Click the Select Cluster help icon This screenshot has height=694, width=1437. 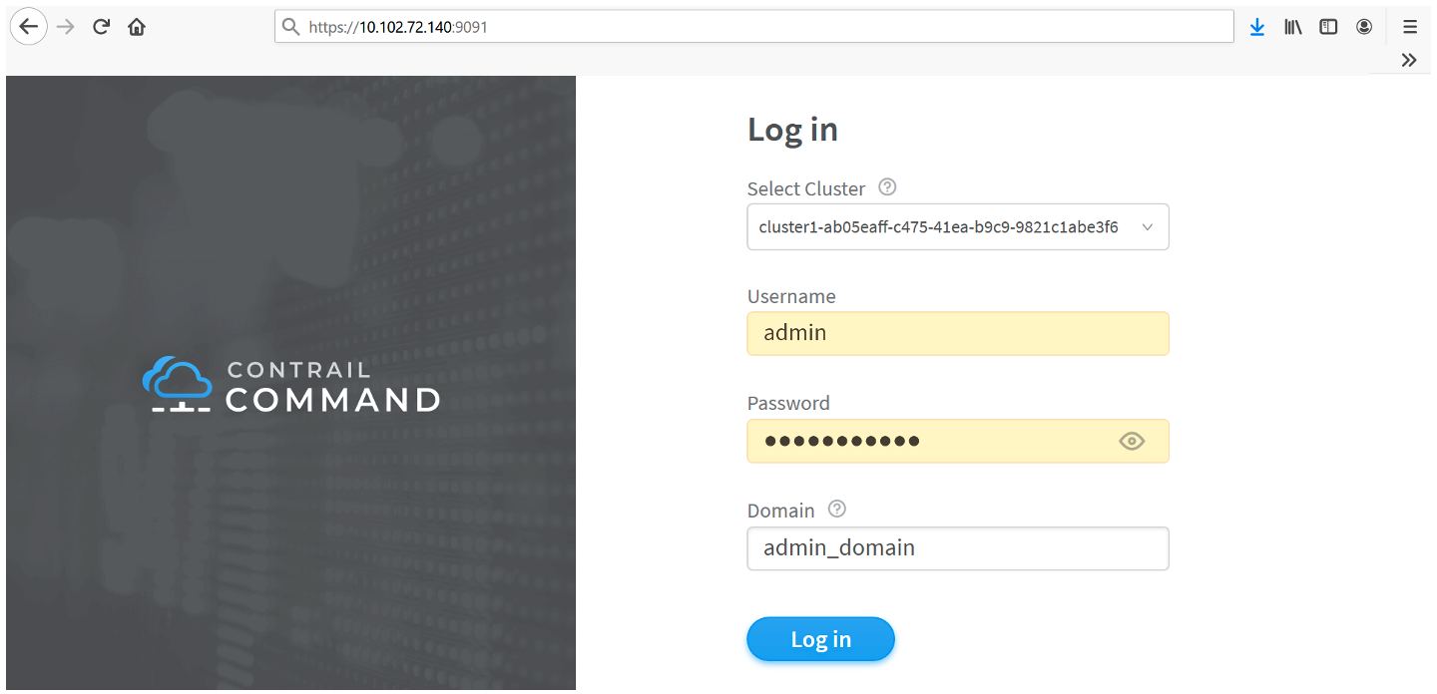click(x=887, y=186)
